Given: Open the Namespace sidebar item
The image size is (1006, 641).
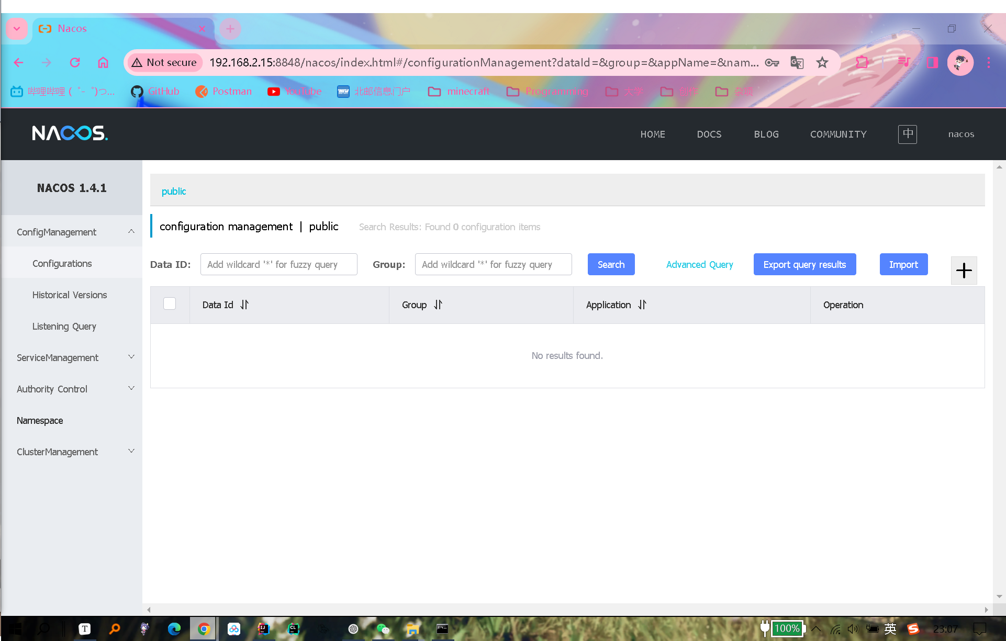Looking at the screenshot, I should [x=40, y=420].
